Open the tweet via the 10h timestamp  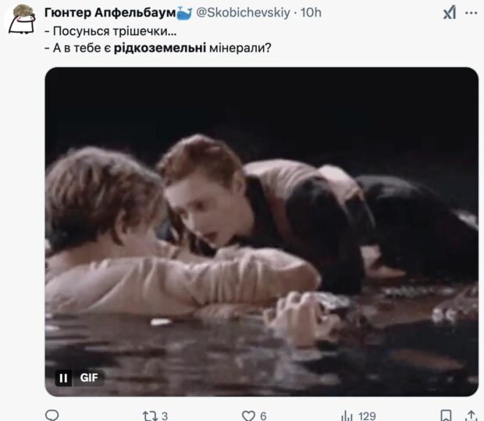pyautogui.click(x=311, y=13)
